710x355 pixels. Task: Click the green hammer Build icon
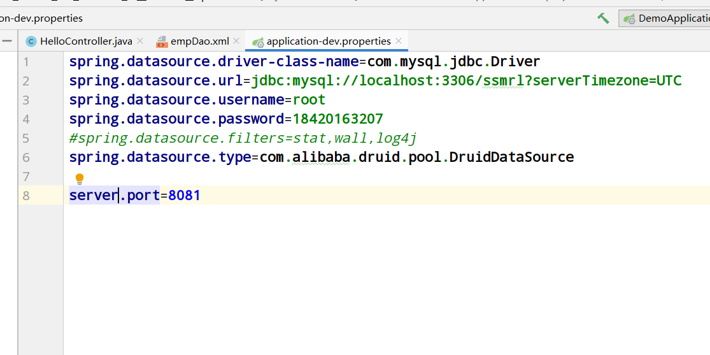(603, 18)
